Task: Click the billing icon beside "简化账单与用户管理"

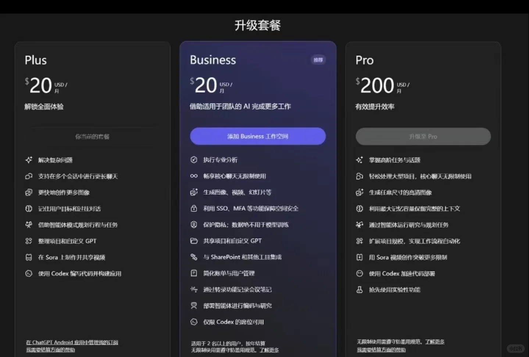Action: coord(194,273)
